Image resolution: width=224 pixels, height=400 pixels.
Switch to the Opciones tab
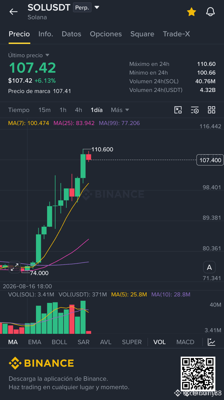106,34
